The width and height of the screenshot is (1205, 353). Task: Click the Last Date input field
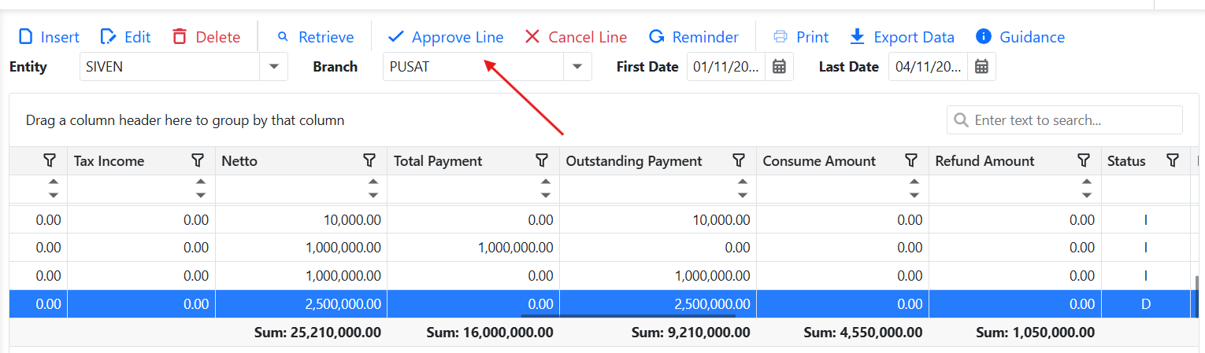tap(929, 67)
